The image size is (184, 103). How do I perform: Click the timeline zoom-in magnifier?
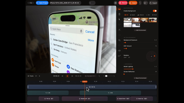pyautogui.click(x=114, y=76)
